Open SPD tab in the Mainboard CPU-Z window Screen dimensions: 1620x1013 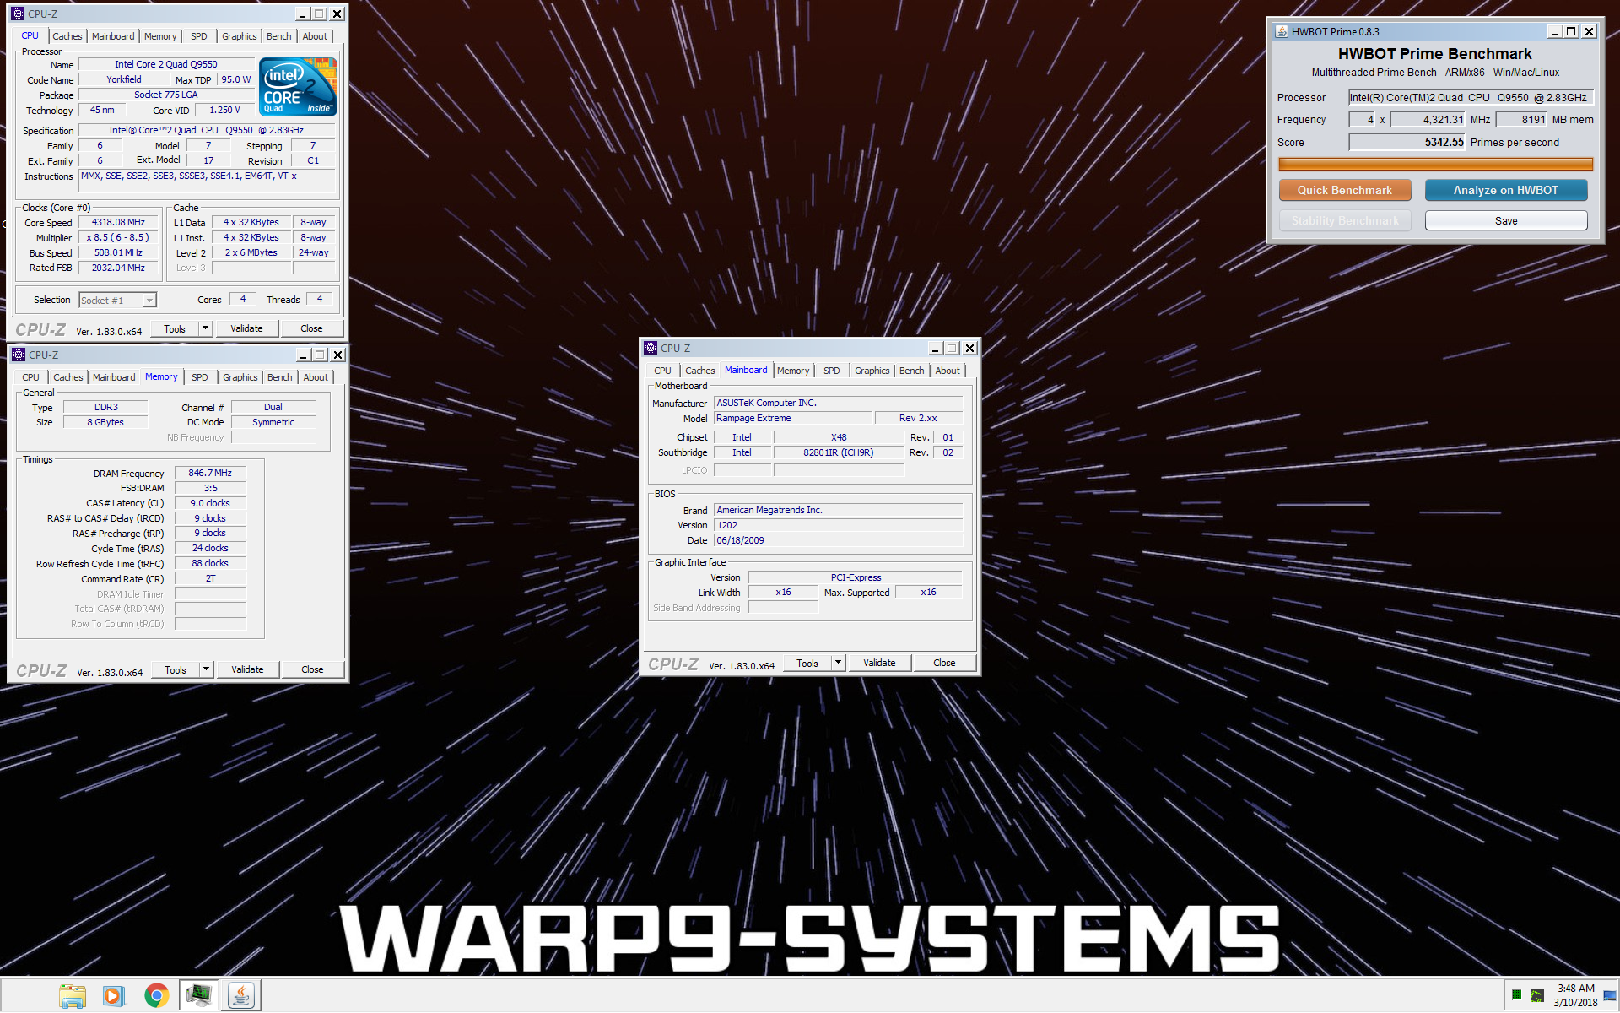[x=832, y=371]
